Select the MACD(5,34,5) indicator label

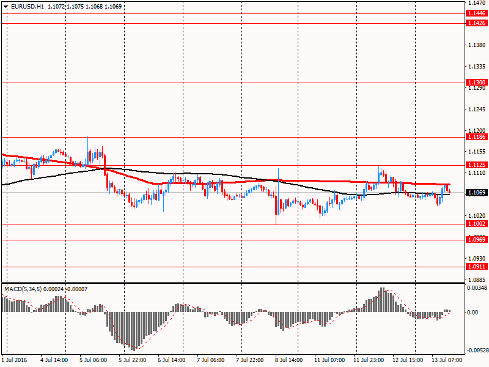click(23, 289)
